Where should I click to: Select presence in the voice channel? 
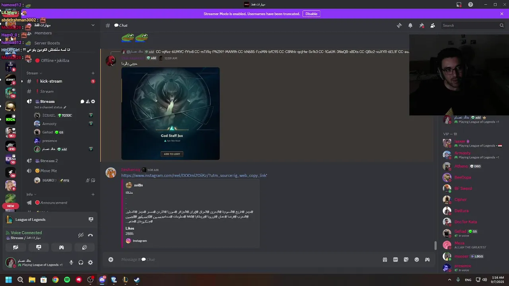(x=49, y=141)
